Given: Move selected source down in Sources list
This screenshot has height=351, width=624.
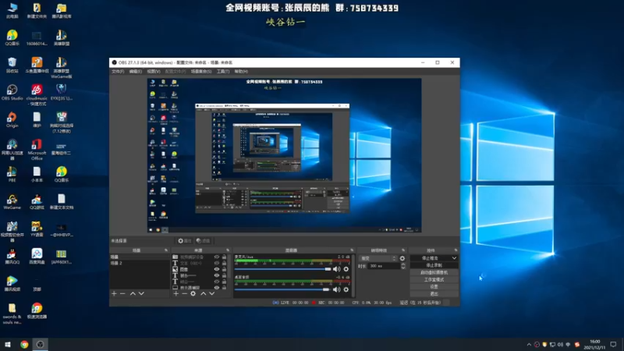Looking at the screenshot, I should pos(211,294).
